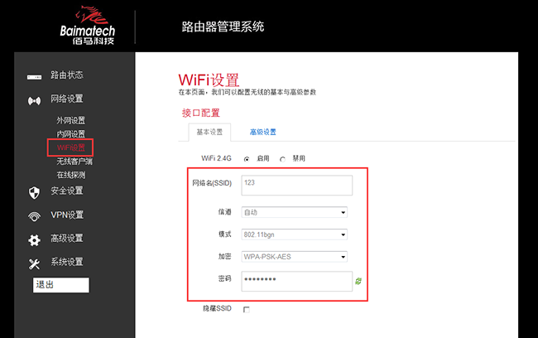The height and width of the screenshot is (338, 538).
Task: Click the 退出 logout button
Action: click(60, 285)
